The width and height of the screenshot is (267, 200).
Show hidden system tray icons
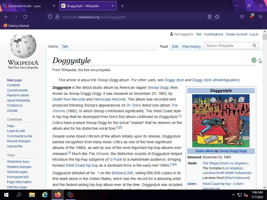coord(233,195)
